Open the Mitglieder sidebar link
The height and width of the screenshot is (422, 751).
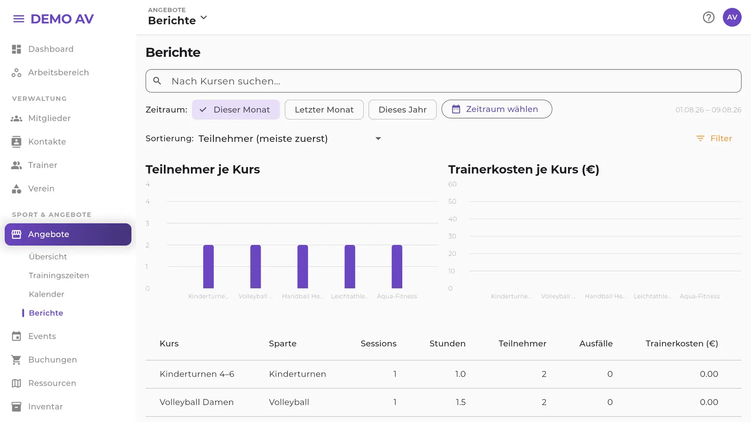pyautogui.click(x=50, y=118)
